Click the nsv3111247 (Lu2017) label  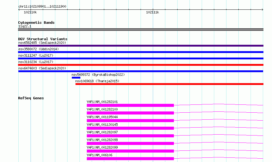(36, 55)
